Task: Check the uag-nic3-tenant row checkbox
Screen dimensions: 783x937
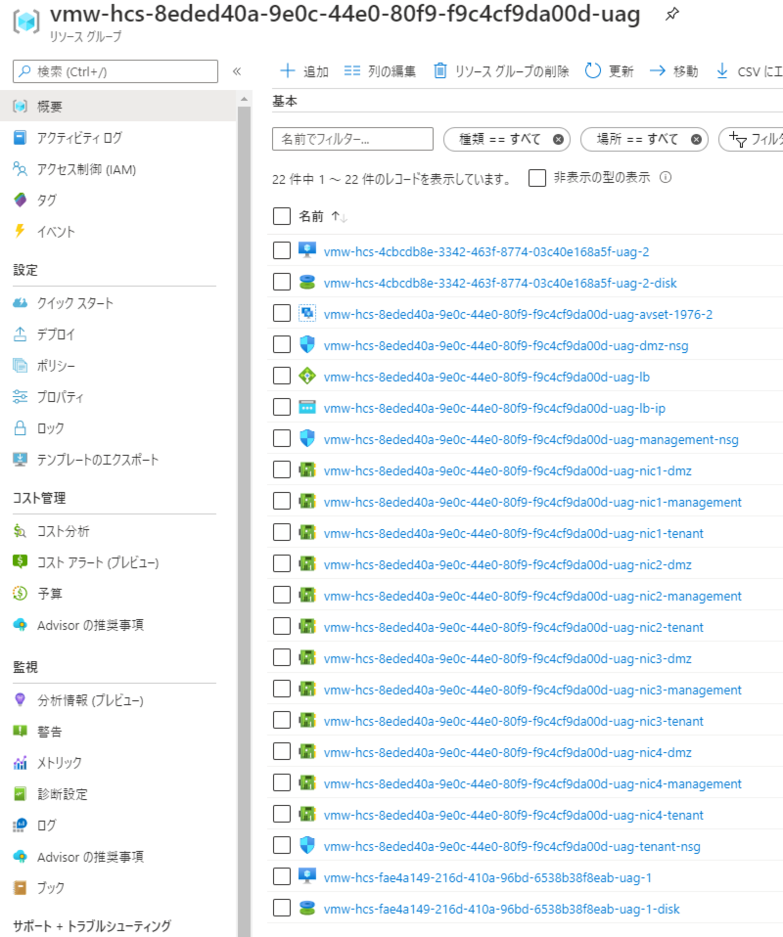Action: click(282, 720)
